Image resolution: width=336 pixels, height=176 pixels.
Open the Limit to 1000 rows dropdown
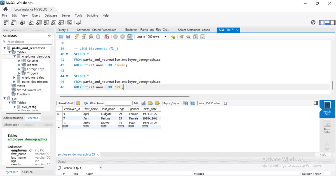(x=166, y=37)
